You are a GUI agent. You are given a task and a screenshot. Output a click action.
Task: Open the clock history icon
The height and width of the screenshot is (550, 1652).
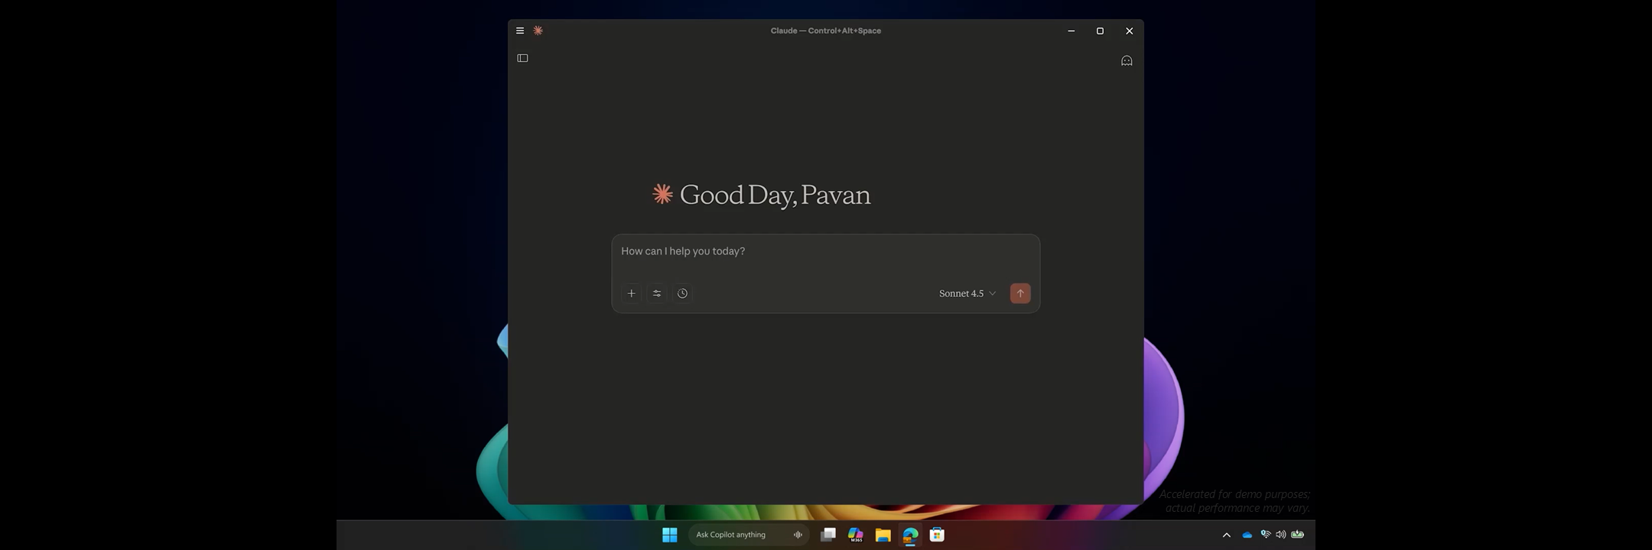click(x=682, y=293)
